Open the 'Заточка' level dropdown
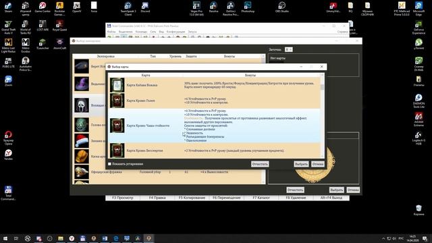Image resolution: width=432 pixels, height=243 pixels. [288, 49]
